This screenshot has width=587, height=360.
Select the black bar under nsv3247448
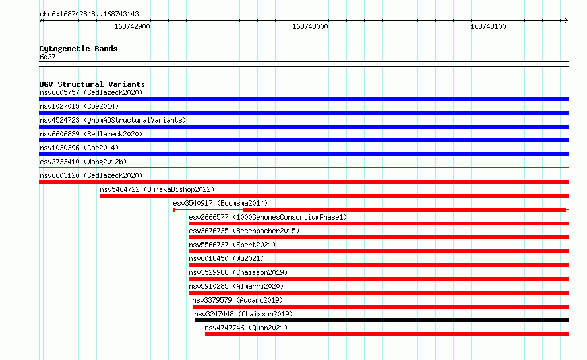click(x=381, y=320)
